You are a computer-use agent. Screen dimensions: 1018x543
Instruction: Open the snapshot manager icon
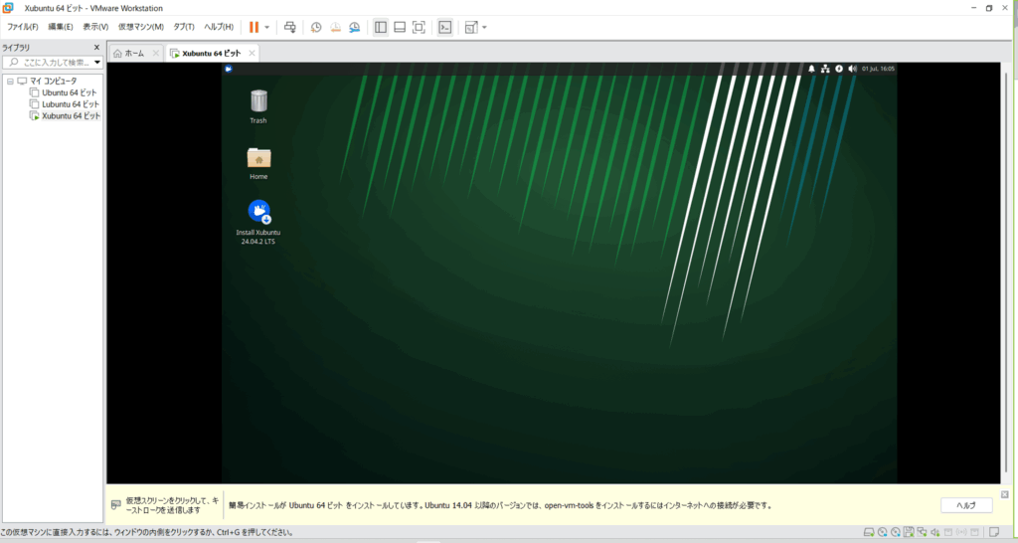(x=354, y=27)
